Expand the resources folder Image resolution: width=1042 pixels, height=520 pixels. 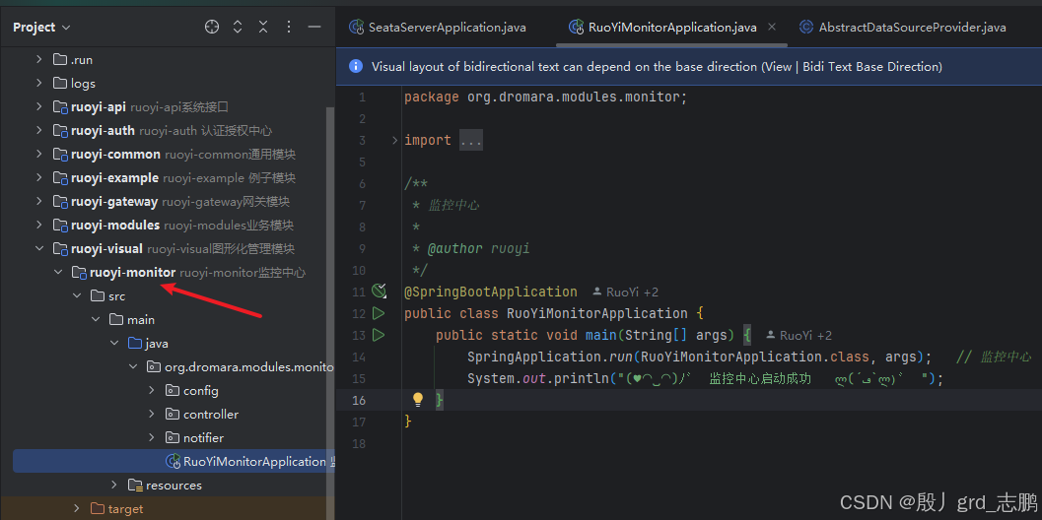click(x=114, y=486)
